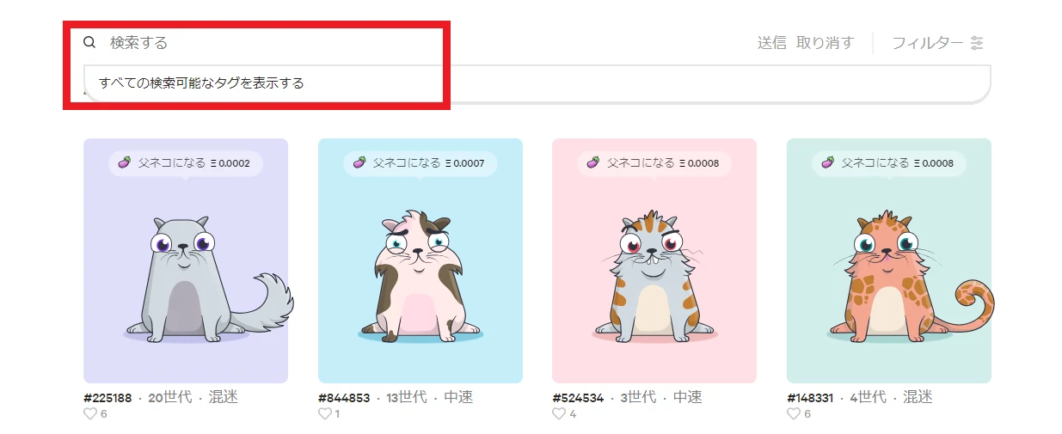The width and height of the screenshot is (1062, 434).
Task: Open the フィルター filter menu
Action: pyautogui.click(x=937, y=43)
